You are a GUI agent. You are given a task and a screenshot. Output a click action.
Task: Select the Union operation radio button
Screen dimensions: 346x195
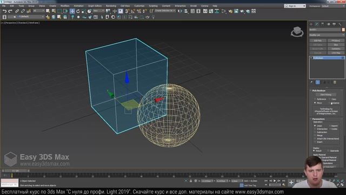(315, 126)
